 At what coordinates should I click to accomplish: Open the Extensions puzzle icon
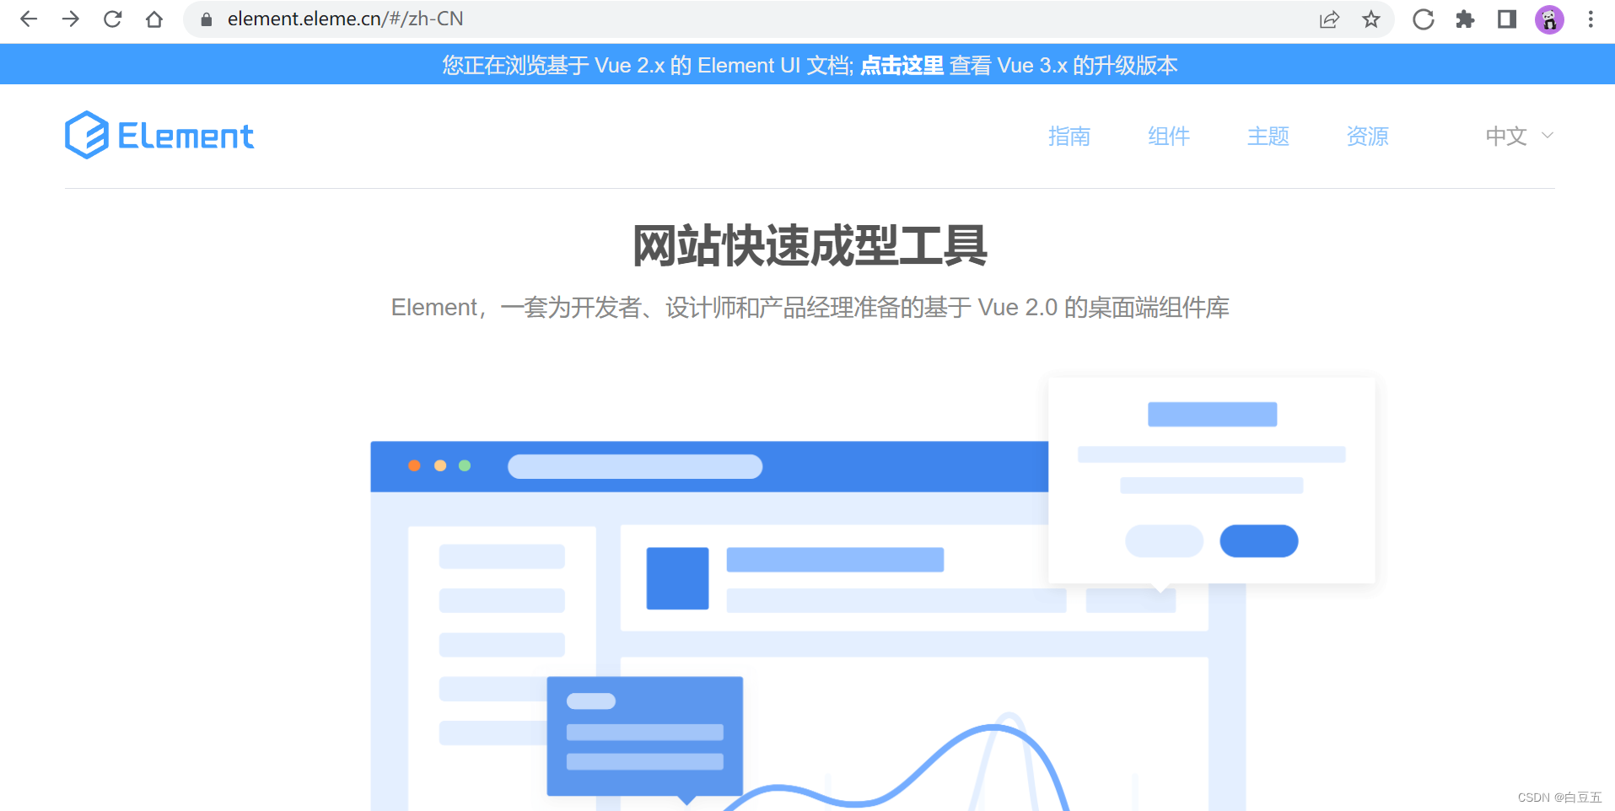[x=1466, y=19]
